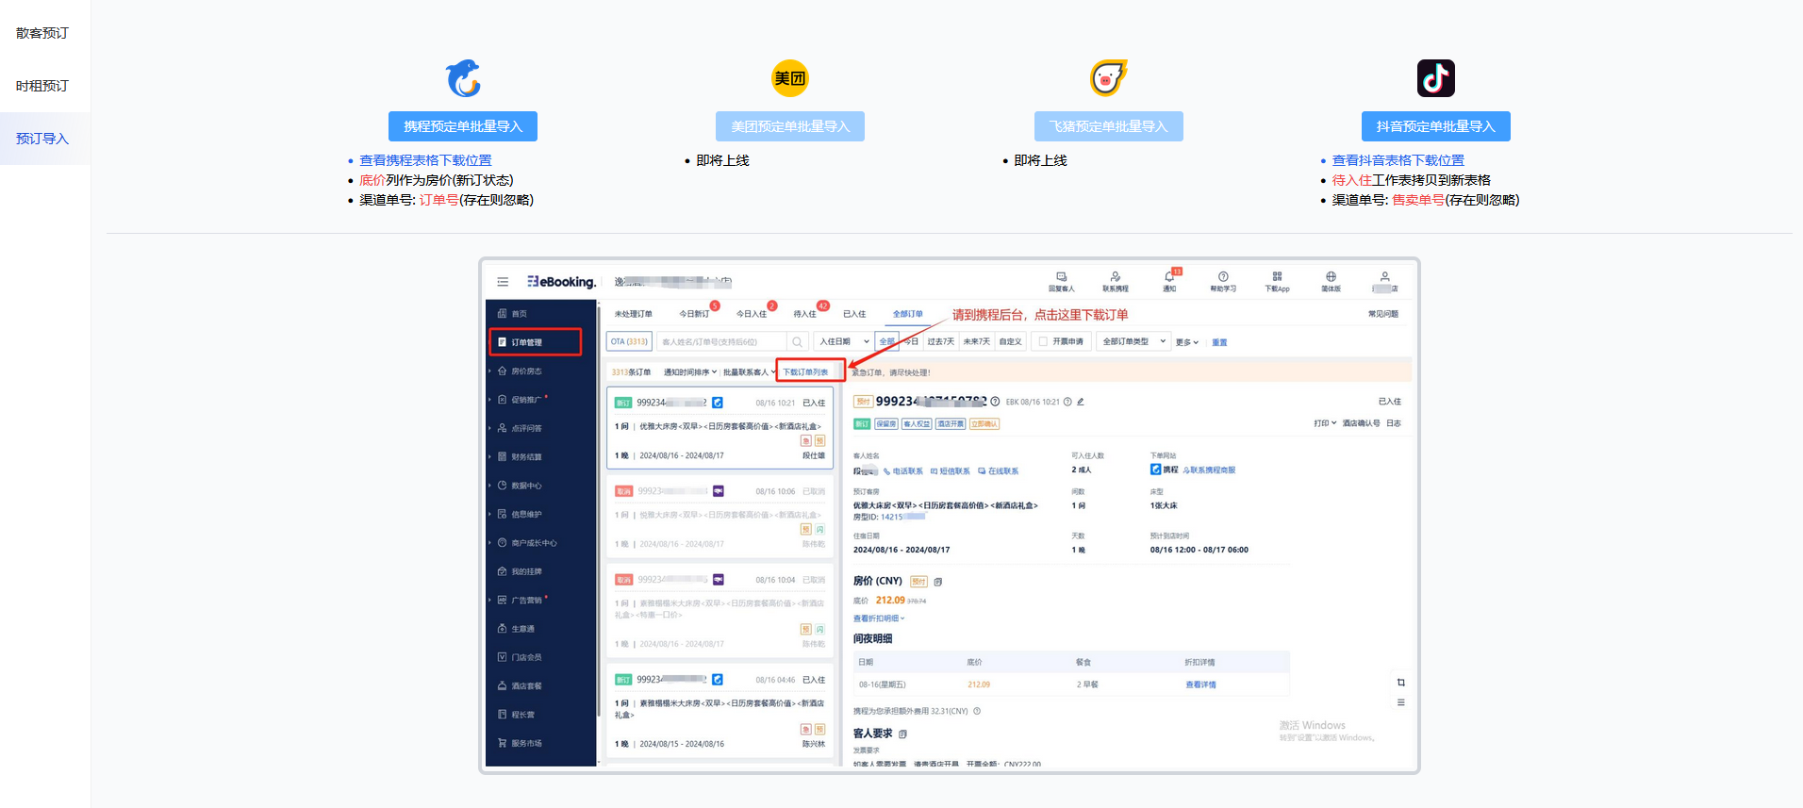Click the 抖音预定单批量导入 button

1436,126
